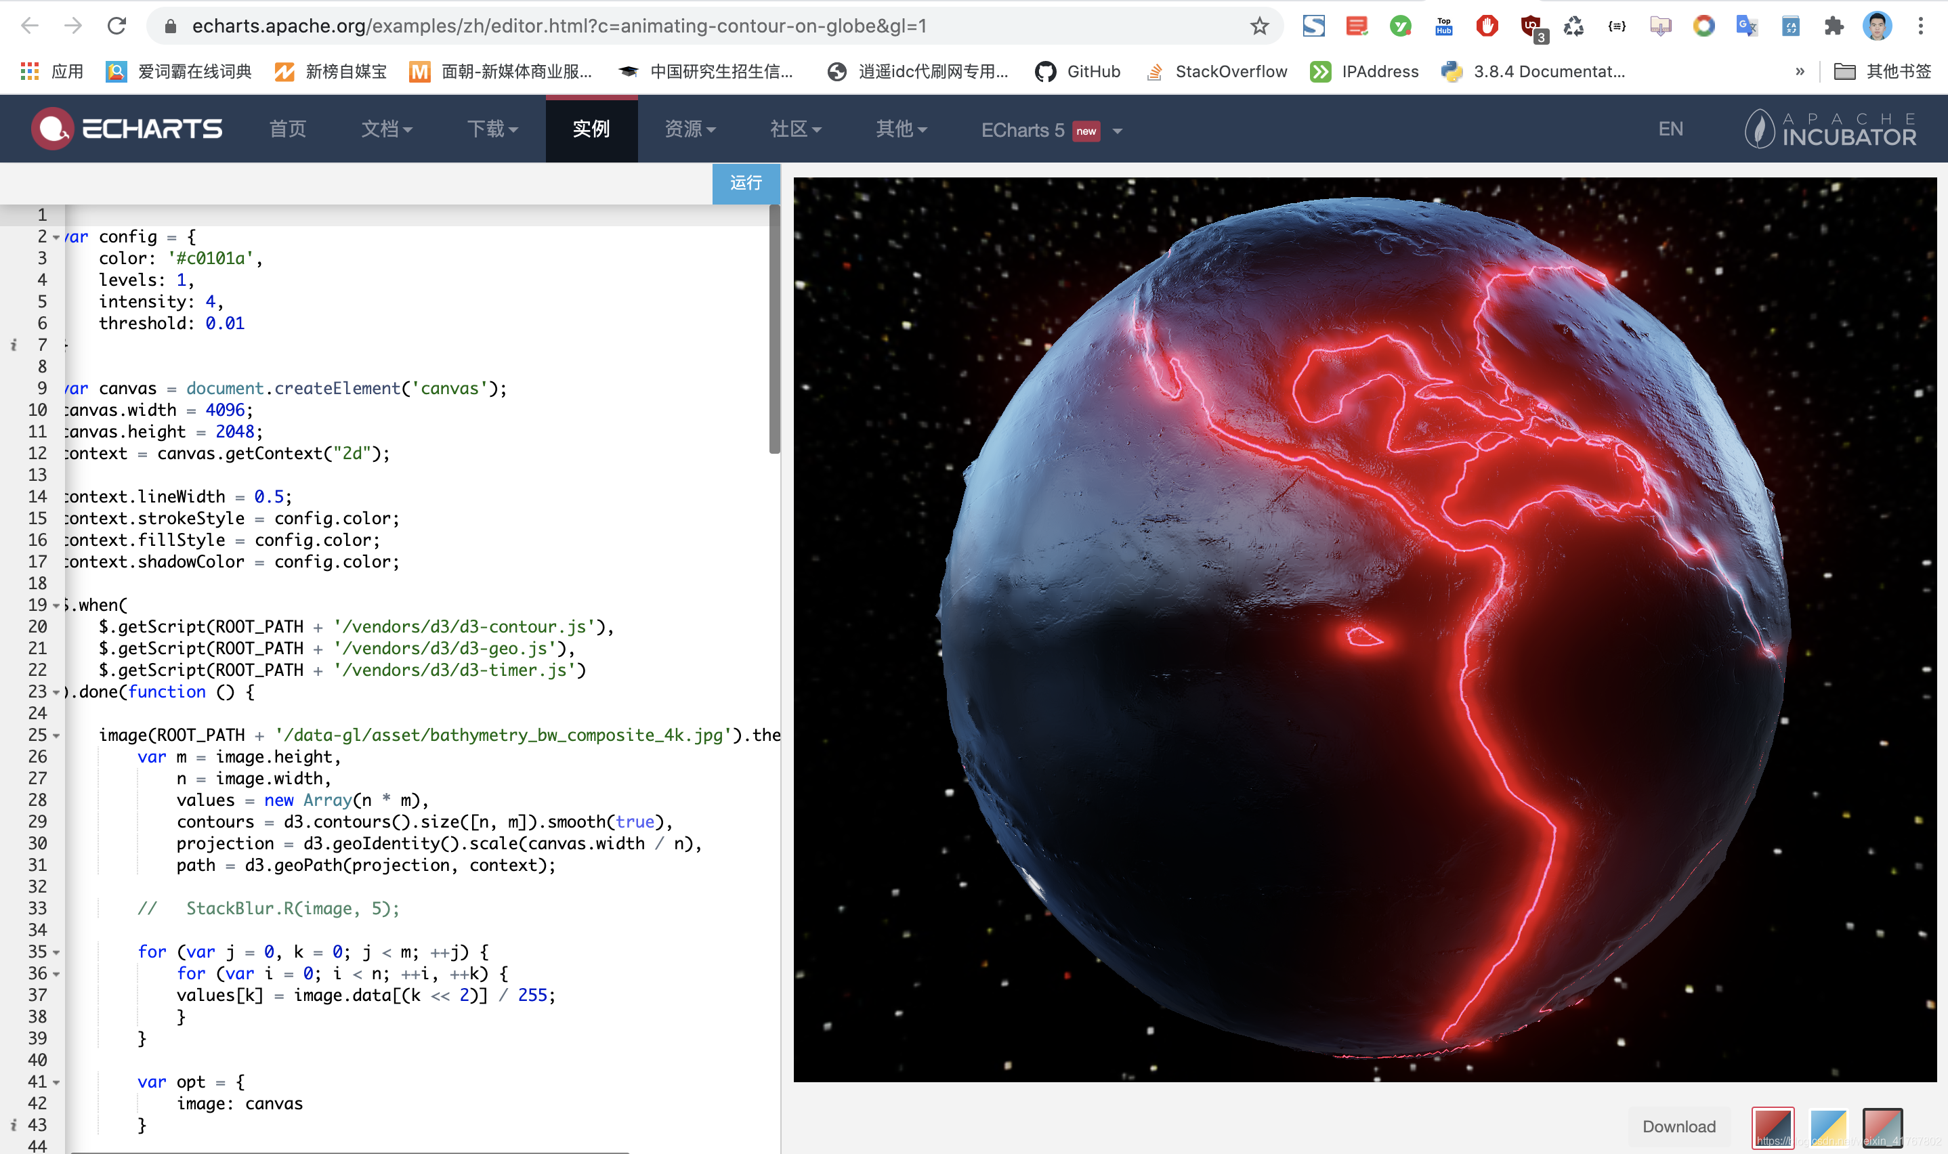The image size is (1948, 1154).
Task: Click the bookmark star in address bar
Action: pos(1259,26)
